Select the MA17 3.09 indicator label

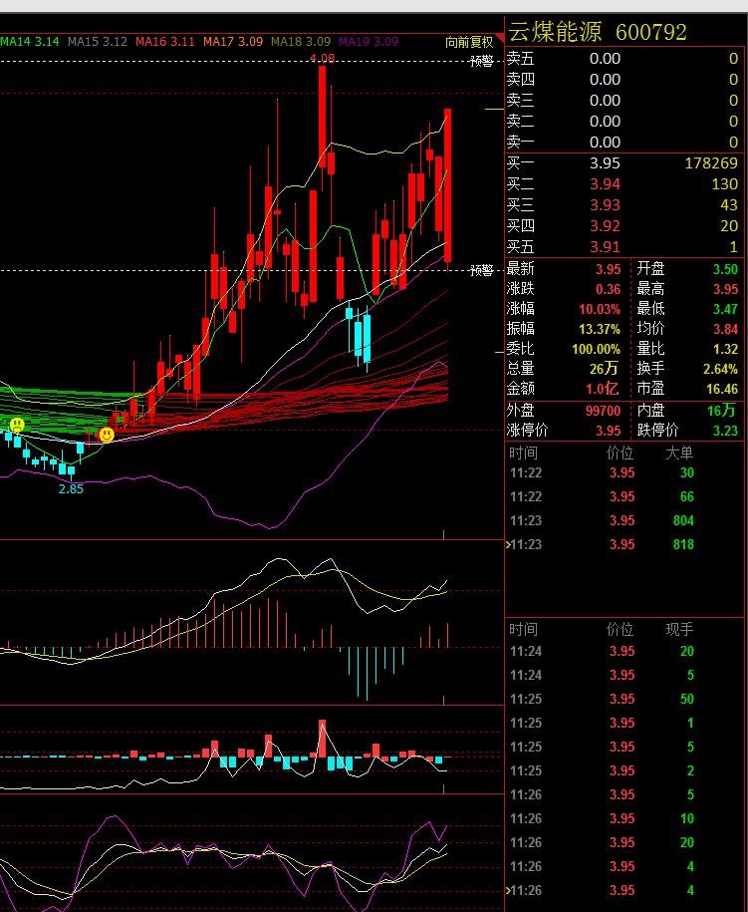click(x=233, y=42)
